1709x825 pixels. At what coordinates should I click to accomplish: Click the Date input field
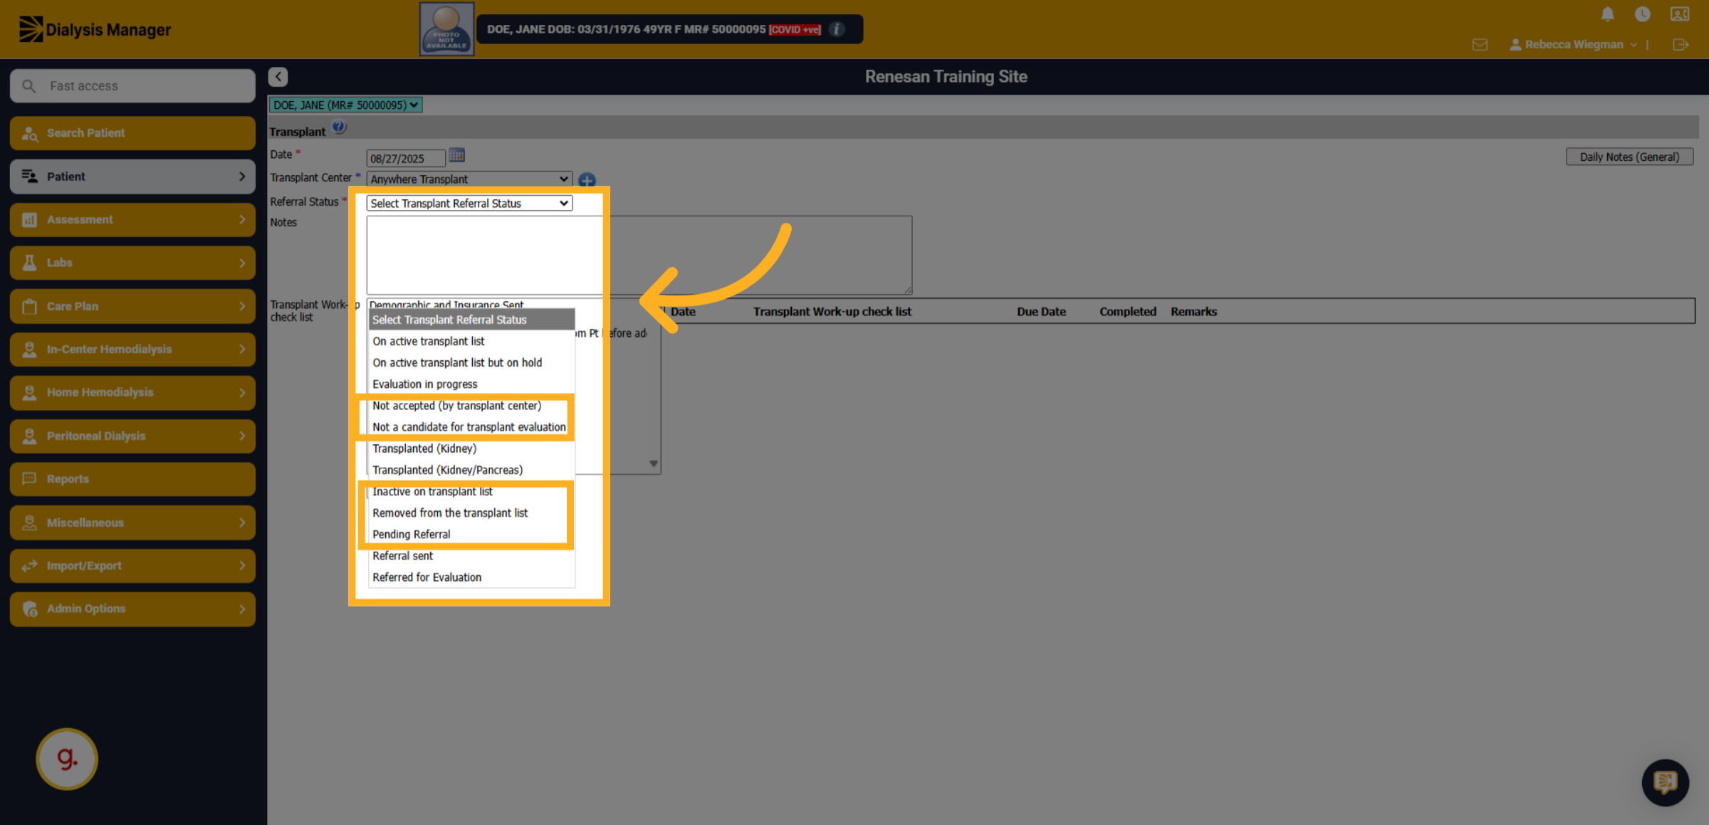click(x=405, y=158)
